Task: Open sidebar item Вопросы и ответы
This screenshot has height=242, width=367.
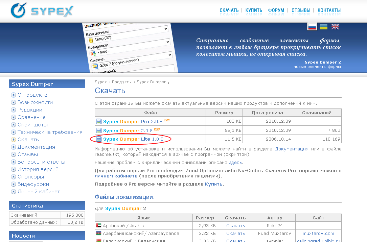Action: 41,162
